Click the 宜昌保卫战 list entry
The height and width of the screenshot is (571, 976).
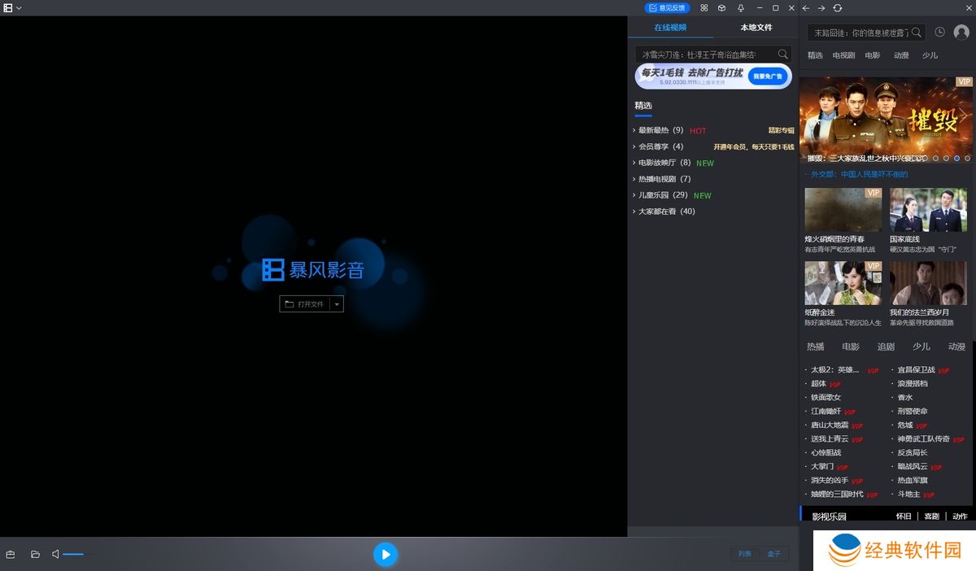[x=917, y=369]
